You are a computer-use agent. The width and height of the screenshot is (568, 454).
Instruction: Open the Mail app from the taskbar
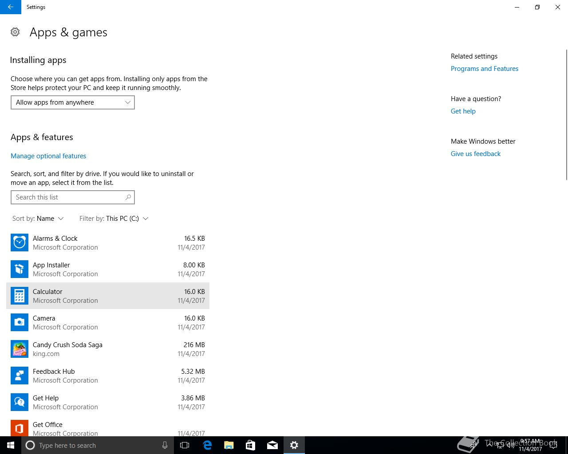(x=272, y=445)
